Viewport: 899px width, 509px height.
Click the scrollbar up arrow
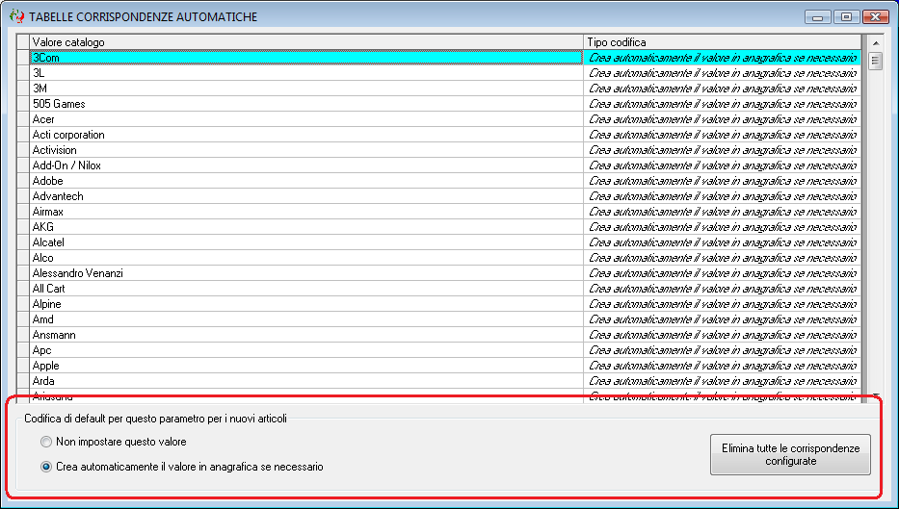tap(876, 43)
